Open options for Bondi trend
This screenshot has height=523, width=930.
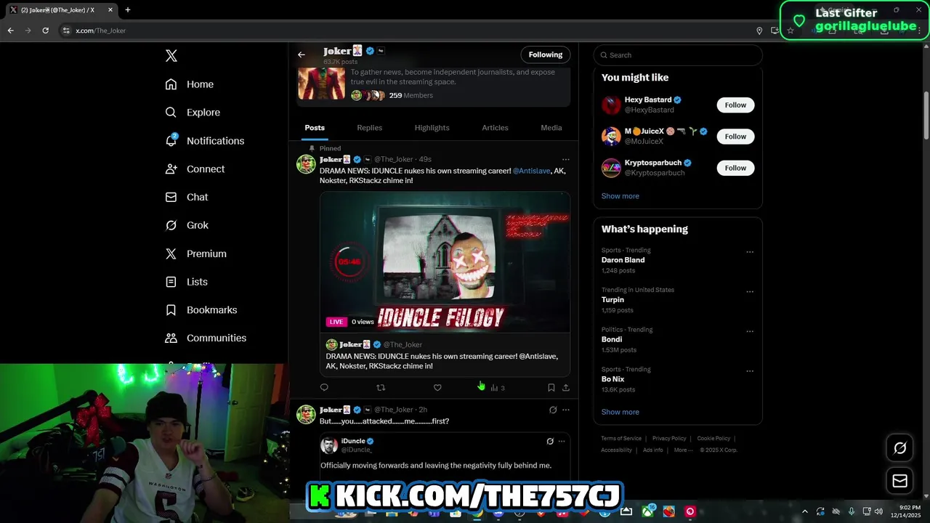click(x=750, y=331)
